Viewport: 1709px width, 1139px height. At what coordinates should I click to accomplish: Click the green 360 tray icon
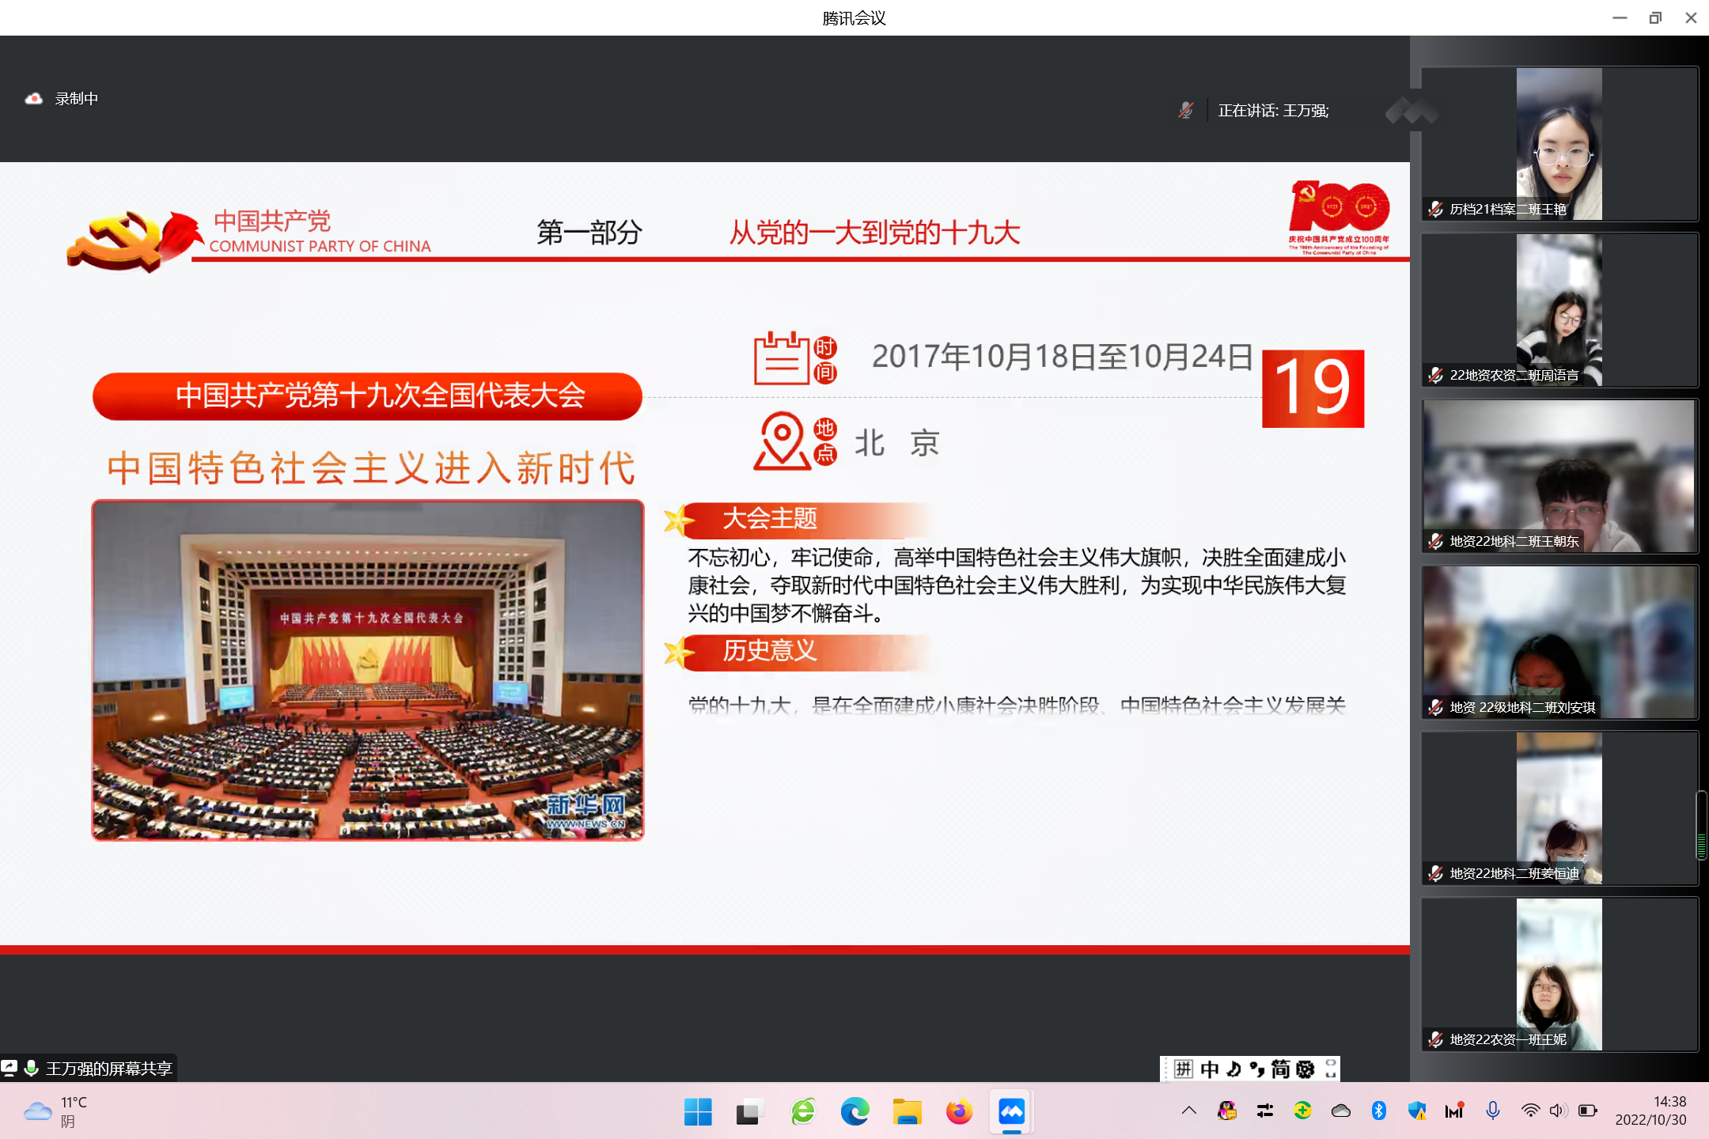[x=1303, y=1111]
